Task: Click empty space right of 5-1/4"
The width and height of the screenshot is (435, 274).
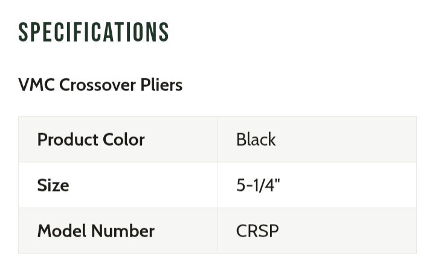Action: coord(348,185)
